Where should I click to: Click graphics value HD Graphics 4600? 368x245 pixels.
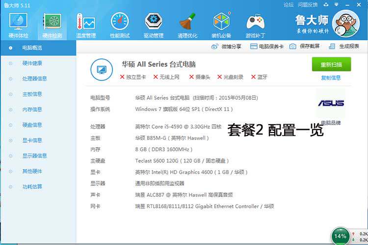click(x=191, y=172)
